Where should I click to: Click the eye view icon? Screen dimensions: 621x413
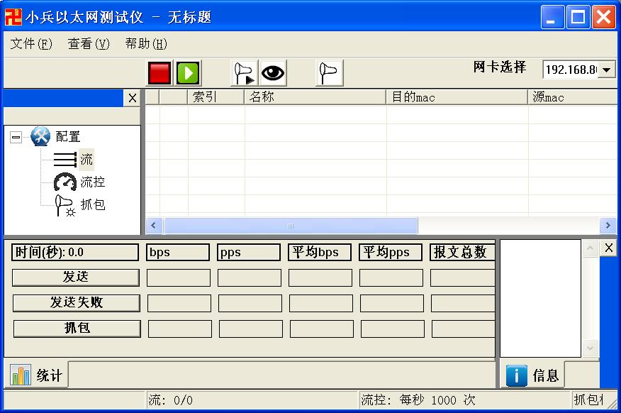[x=273, y=73]
